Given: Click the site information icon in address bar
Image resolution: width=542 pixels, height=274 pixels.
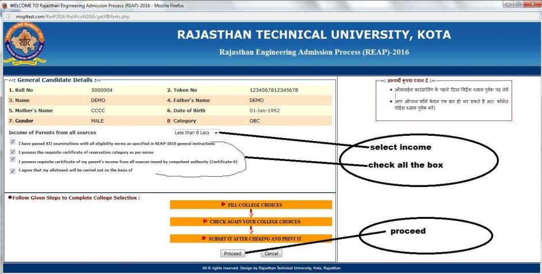Looking at the screenshot, I should pyautogui.click(x=6, y=16).
